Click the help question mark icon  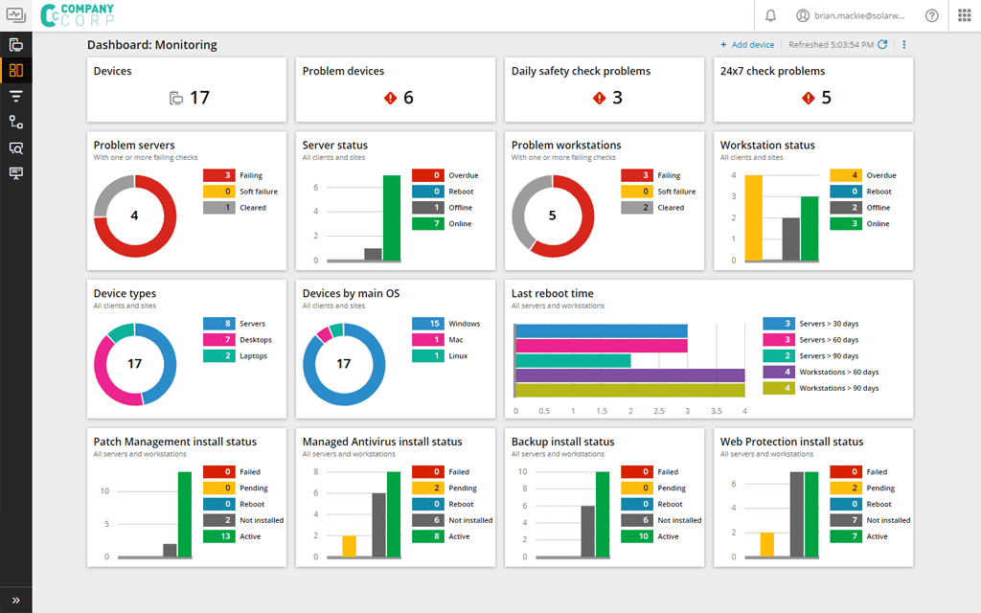[931, 15]
